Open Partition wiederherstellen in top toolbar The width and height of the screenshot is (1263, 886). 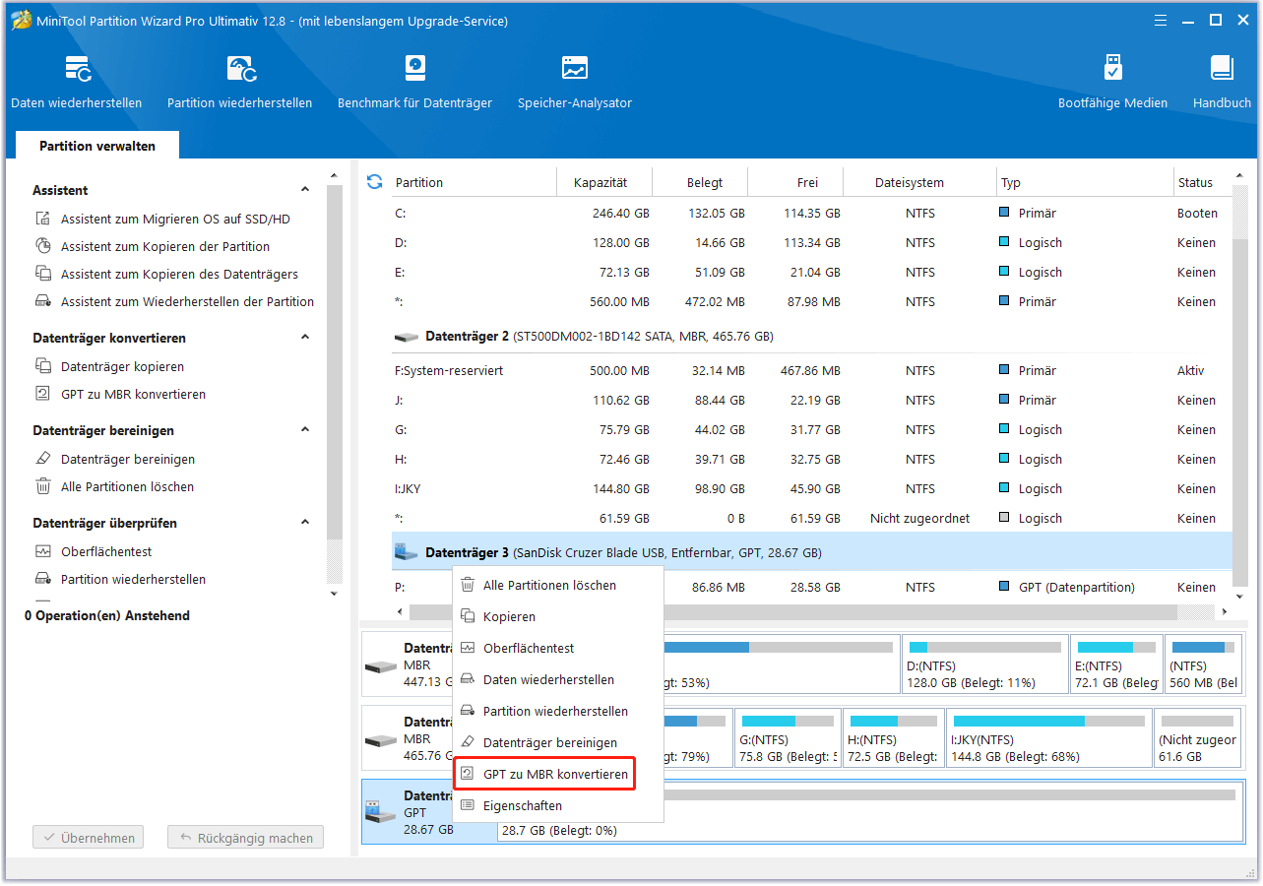point(239,82)
